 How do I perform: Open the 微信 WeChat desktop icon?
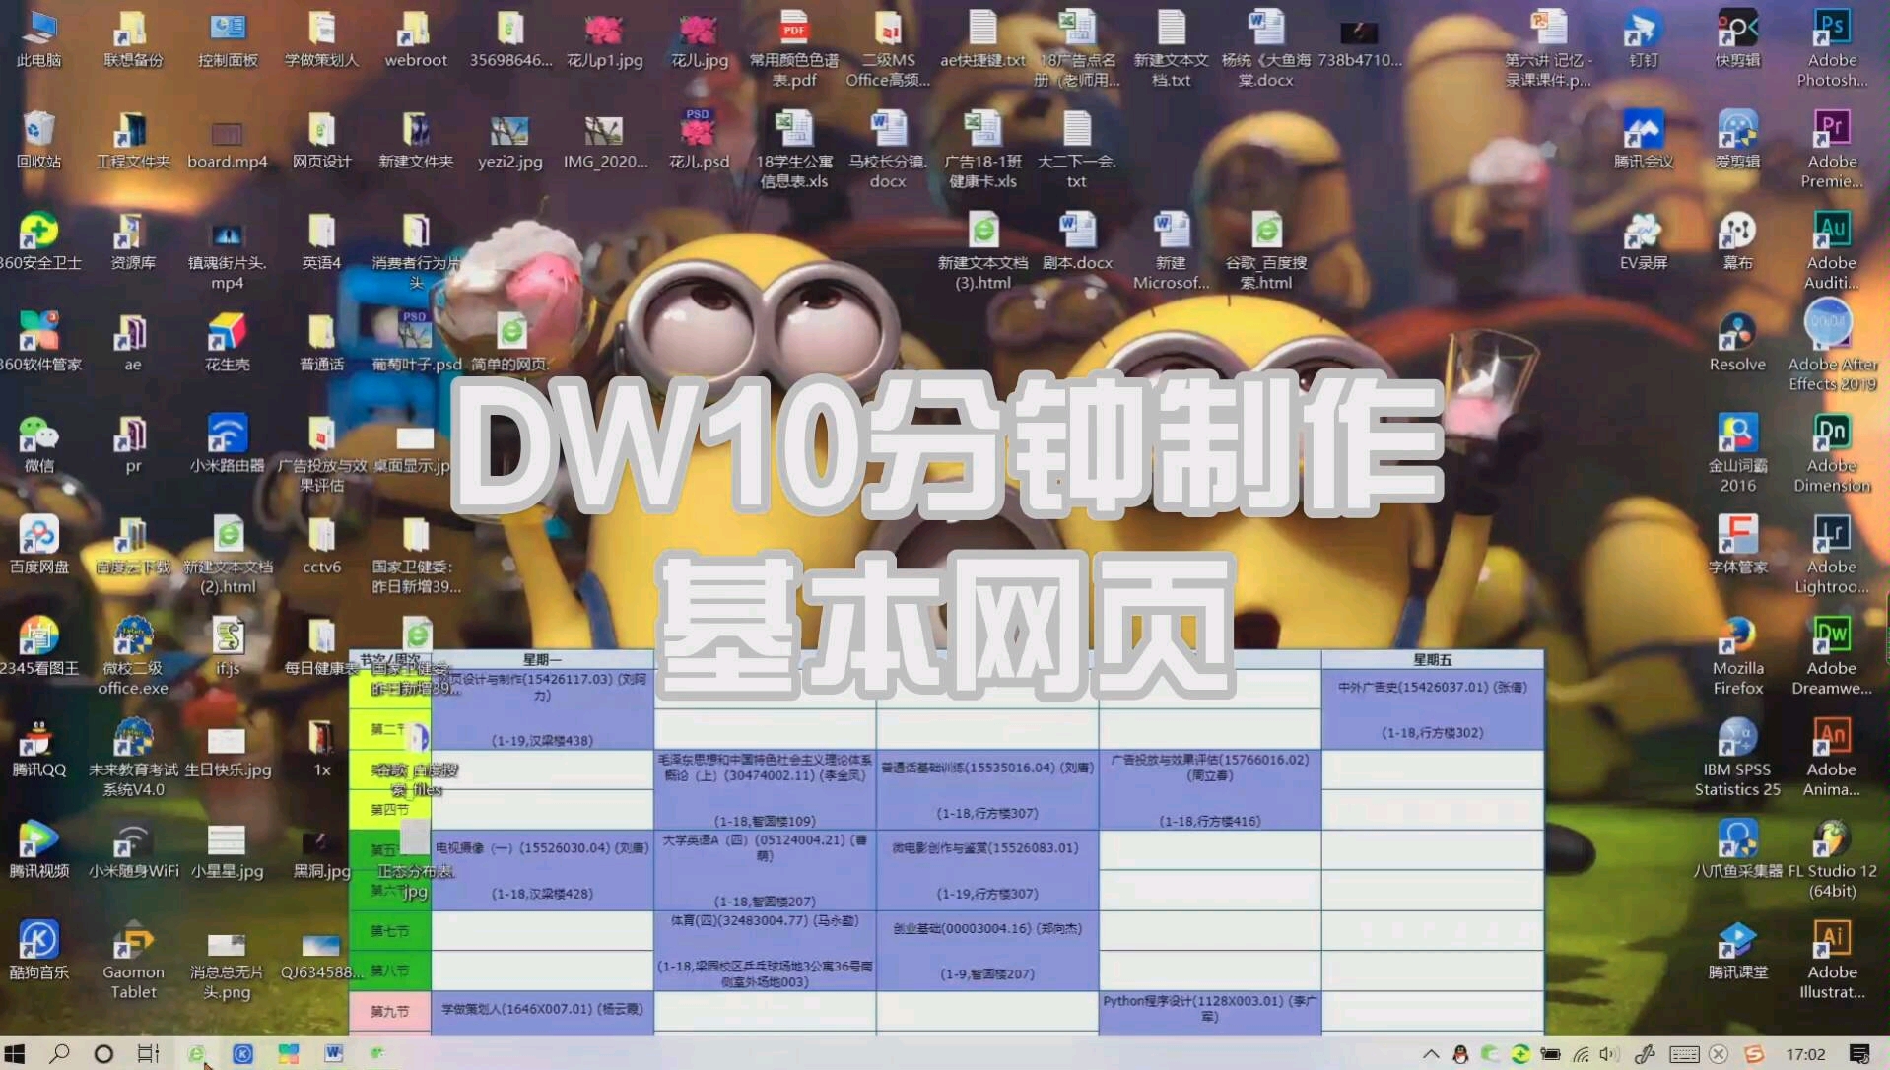click(39, 444)
